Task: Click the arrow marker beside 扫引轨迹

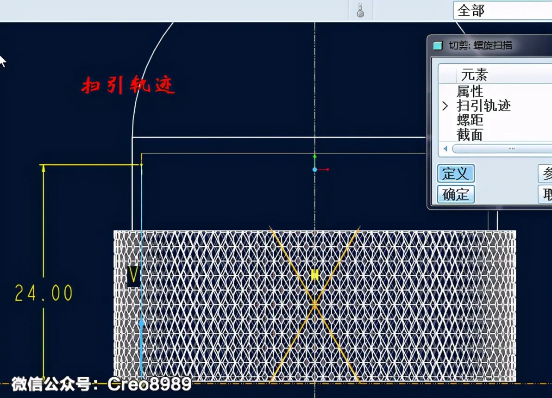Action: coord(445,106)
